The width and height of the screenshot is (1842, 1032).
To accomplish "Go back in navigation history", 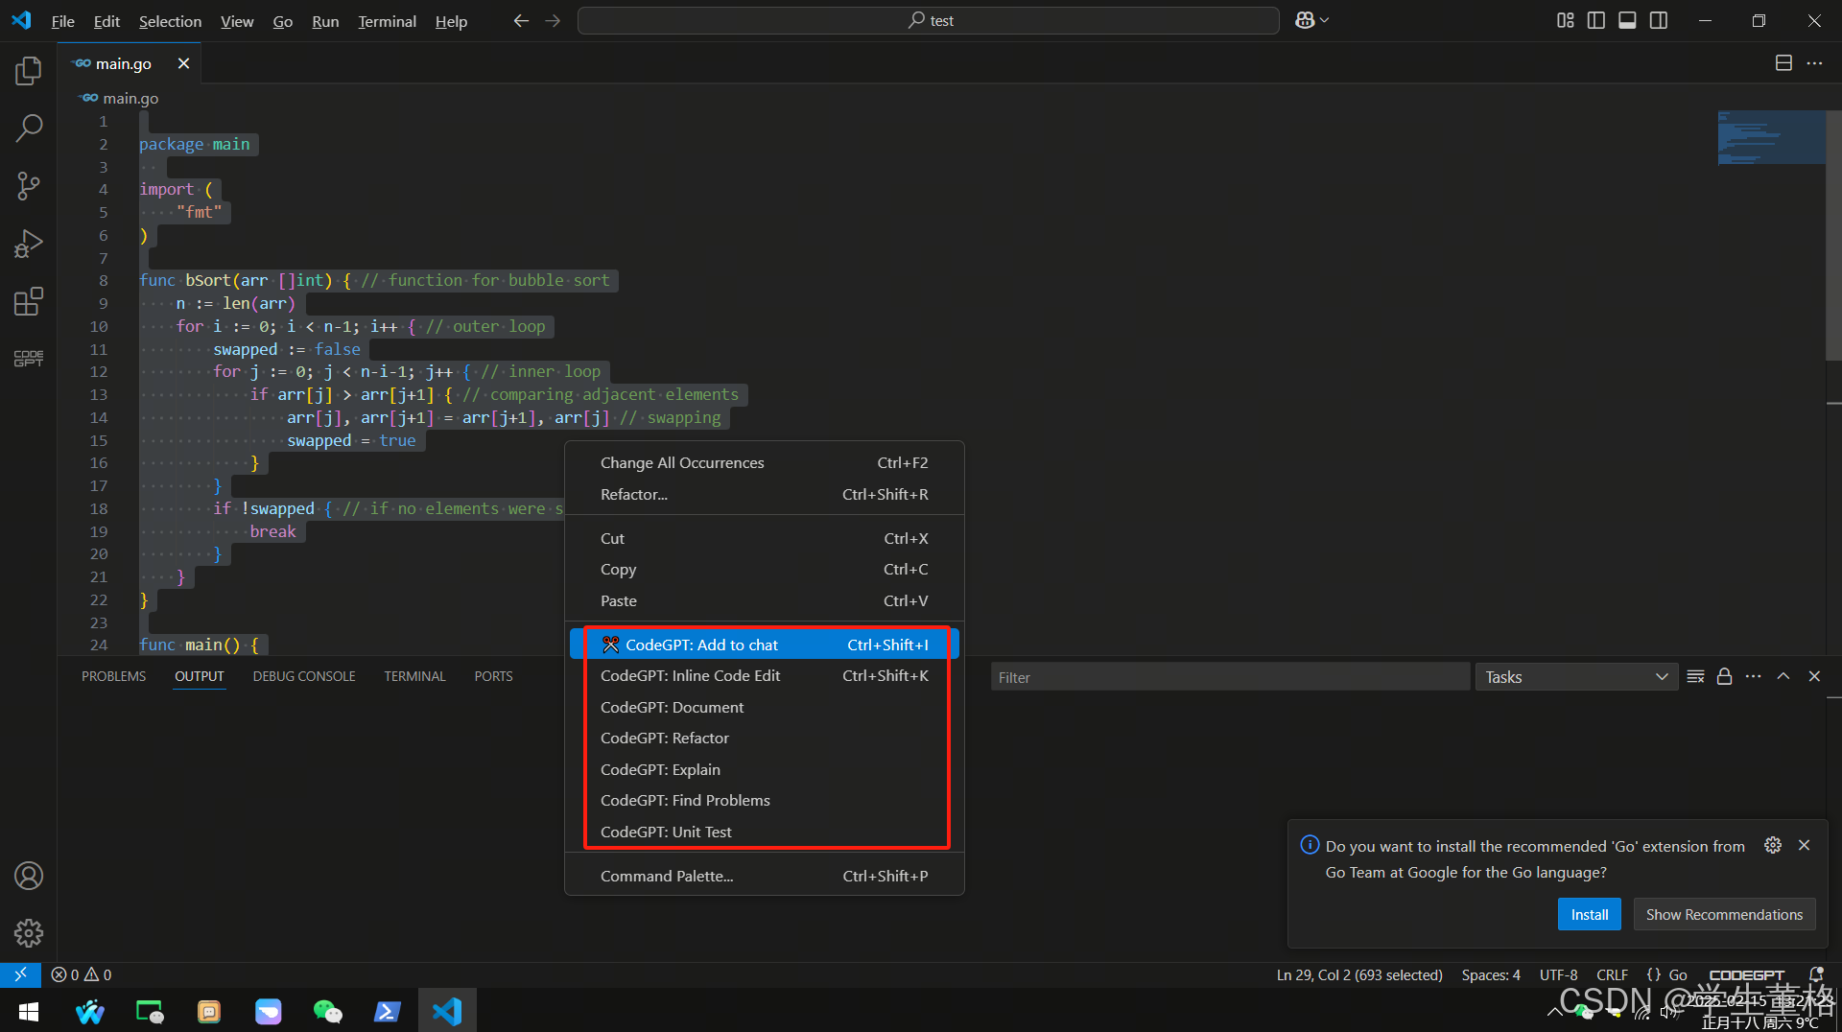I will (521, 20).
